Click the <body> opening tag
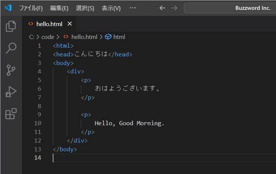 (63, 63)
